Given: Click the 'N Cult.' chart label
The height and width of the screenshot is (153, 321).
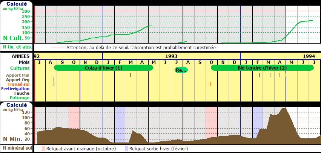Looking at the screenshot, I should 13,38.
